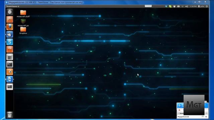Open the Terminal launcher icon
The width and height of the screenshot is (214, 120).
[10, 64]
